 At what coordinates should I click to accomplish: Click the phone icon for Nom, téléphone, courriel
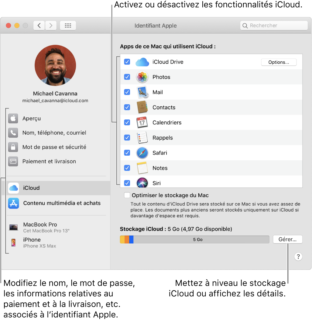click(13, 133)
